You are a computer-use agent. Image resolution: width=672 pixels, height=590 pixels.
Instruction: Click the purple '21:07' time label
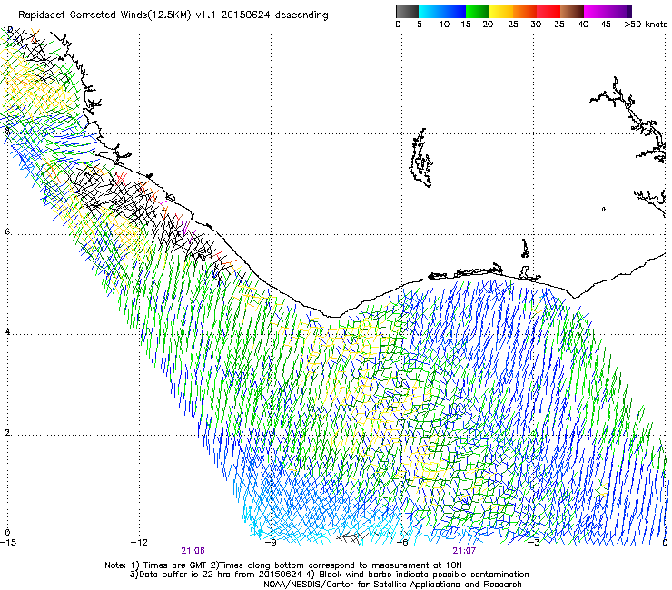click(464, 551)
